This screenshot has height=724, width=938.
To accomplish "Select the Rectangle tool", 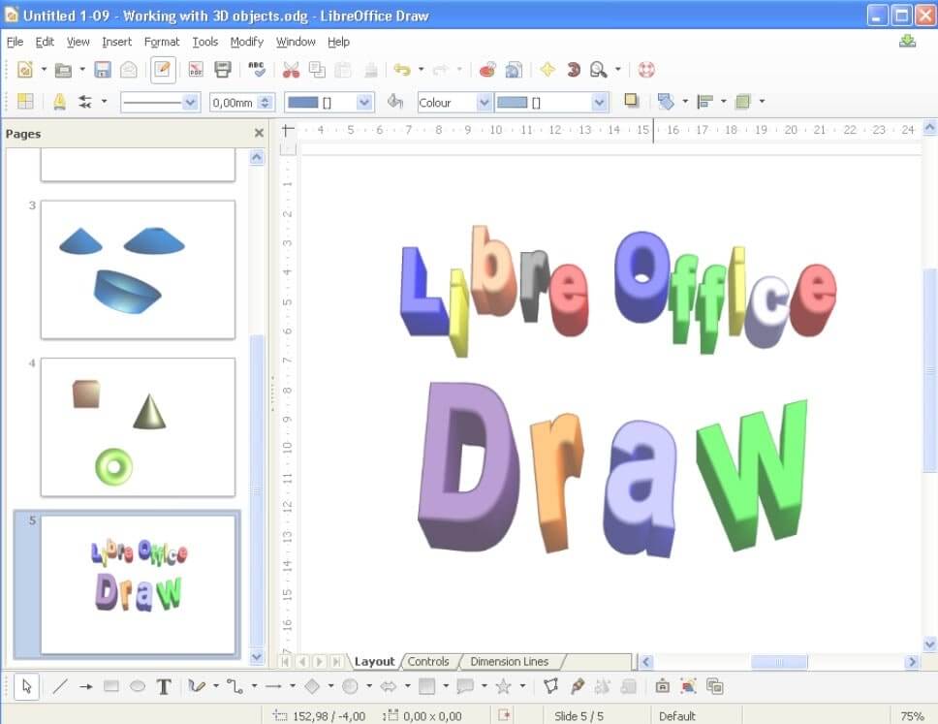I will 111,686.
